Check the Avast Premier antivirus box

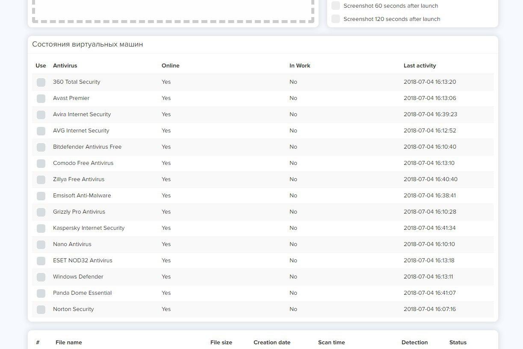41,99
